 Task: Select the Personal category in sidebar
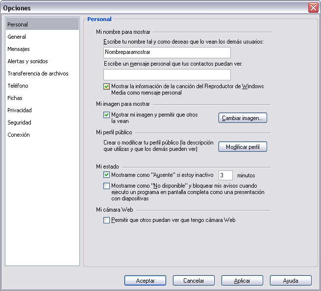point(42,24)
